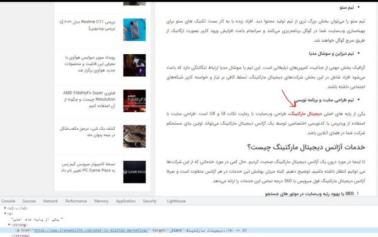Image resolution: width=378 pixels, height=237 pixels.
Task: Click bullet heading تیم سئو
Action: 346,8
